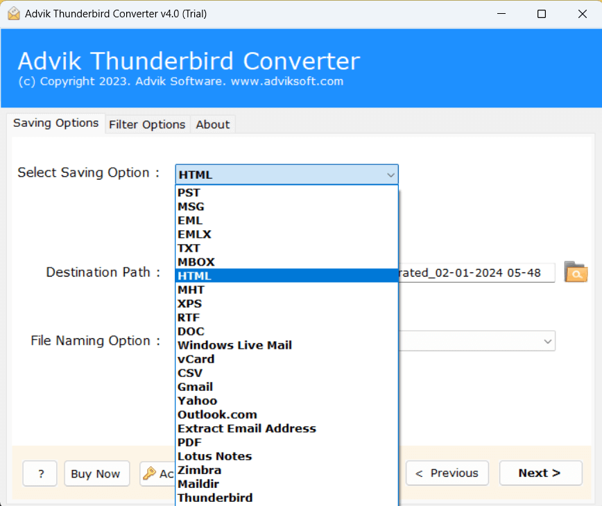Viewport: 602px width, 506px height.
Task: Select DOC from the list
Action: click(287, 331)
